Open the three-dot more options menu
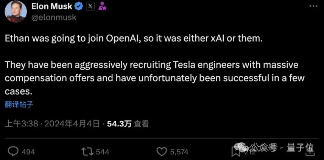Screen dimensions: 324x160 (x=313, y=6)
